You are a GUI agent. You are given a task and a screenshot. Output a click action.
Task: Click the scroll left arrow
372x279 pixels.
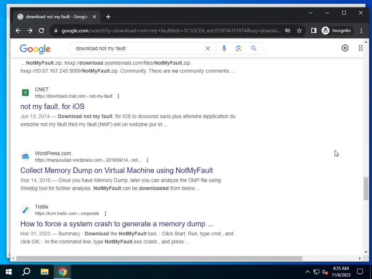pos(13,258)
